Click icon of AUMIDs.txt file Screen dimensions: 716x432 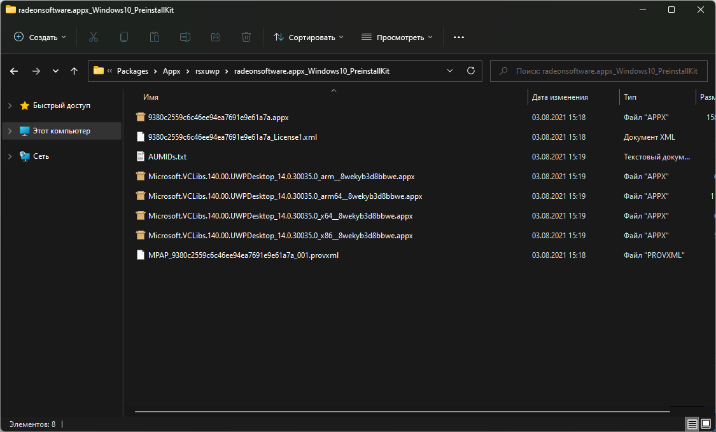pos(141,156)
